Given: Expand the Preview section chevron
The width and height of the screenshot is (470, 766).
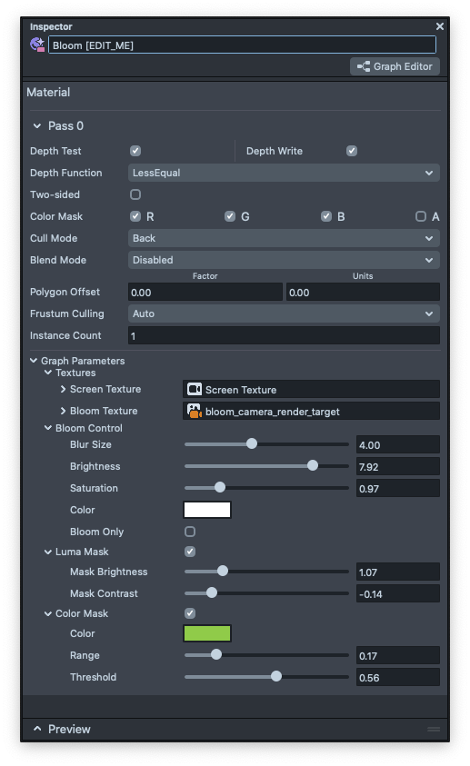Looking at the screenshot, I should pos(37,729).
